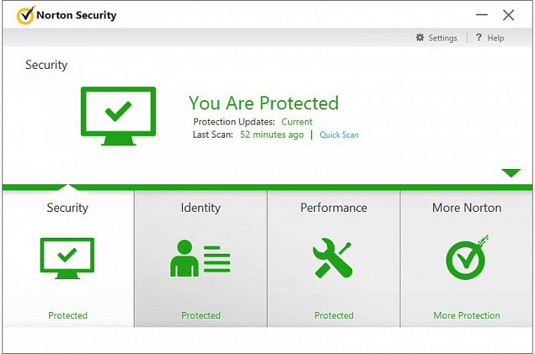The height and width of the screenshot is (354, 535).
Task: Click the Norton logo in title bar
Action: click(x=25, y=15)
